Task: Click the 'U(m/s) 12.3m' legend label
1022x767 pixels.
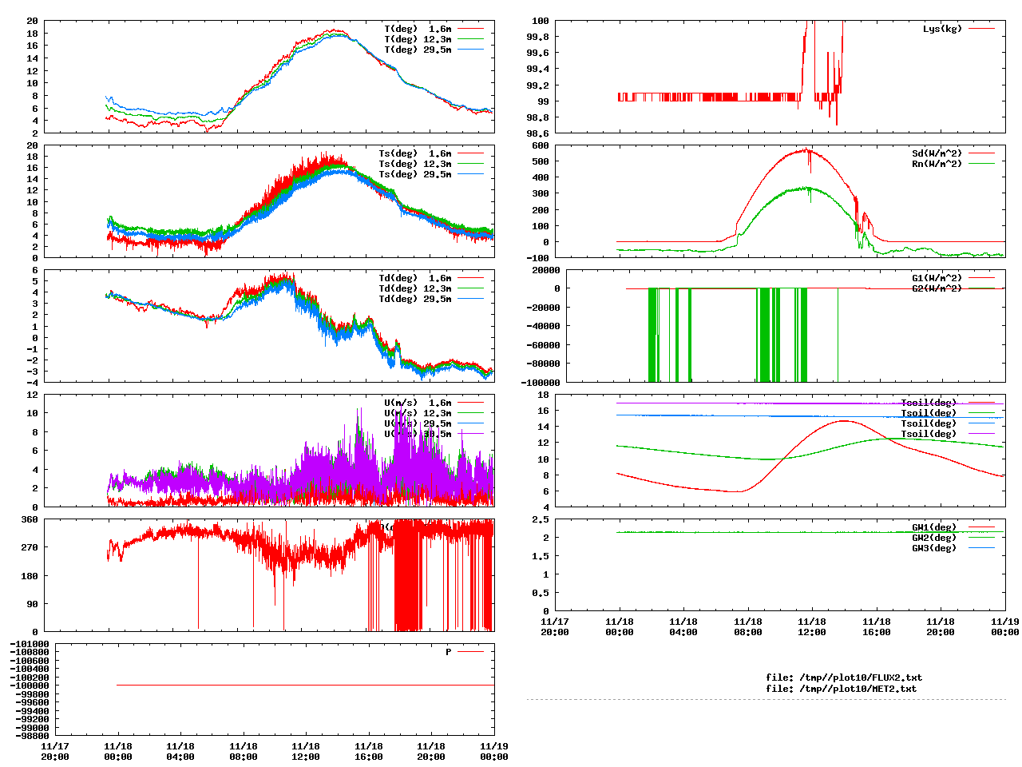Action: point(418,413)
